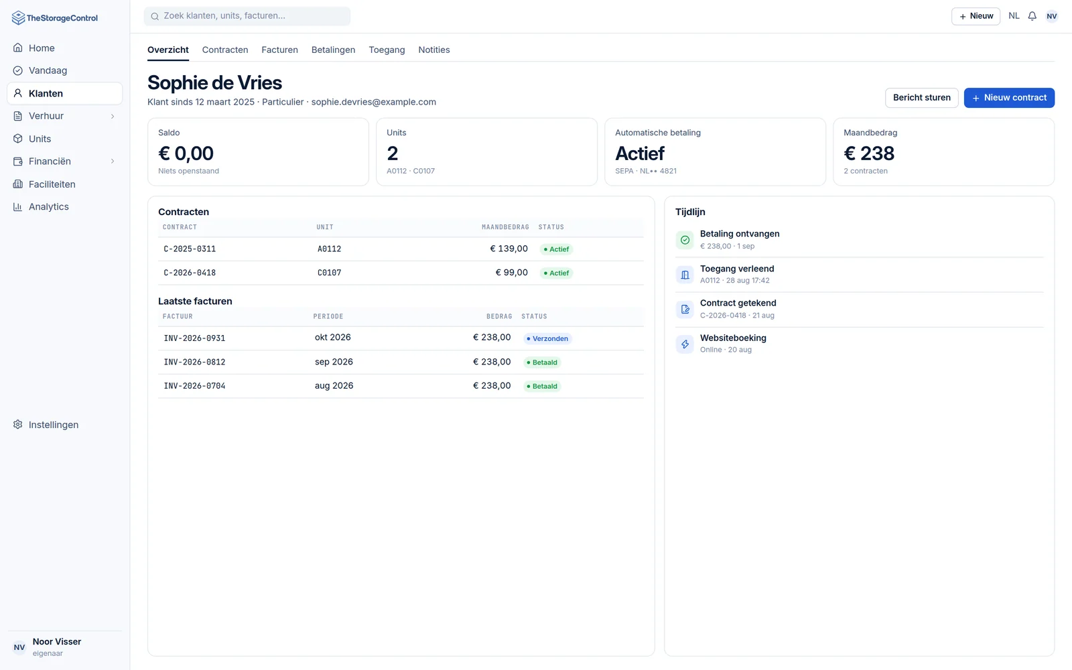Click Betaald badge for sep 2026
The image size is (1072, 670).
pos(542,362)
